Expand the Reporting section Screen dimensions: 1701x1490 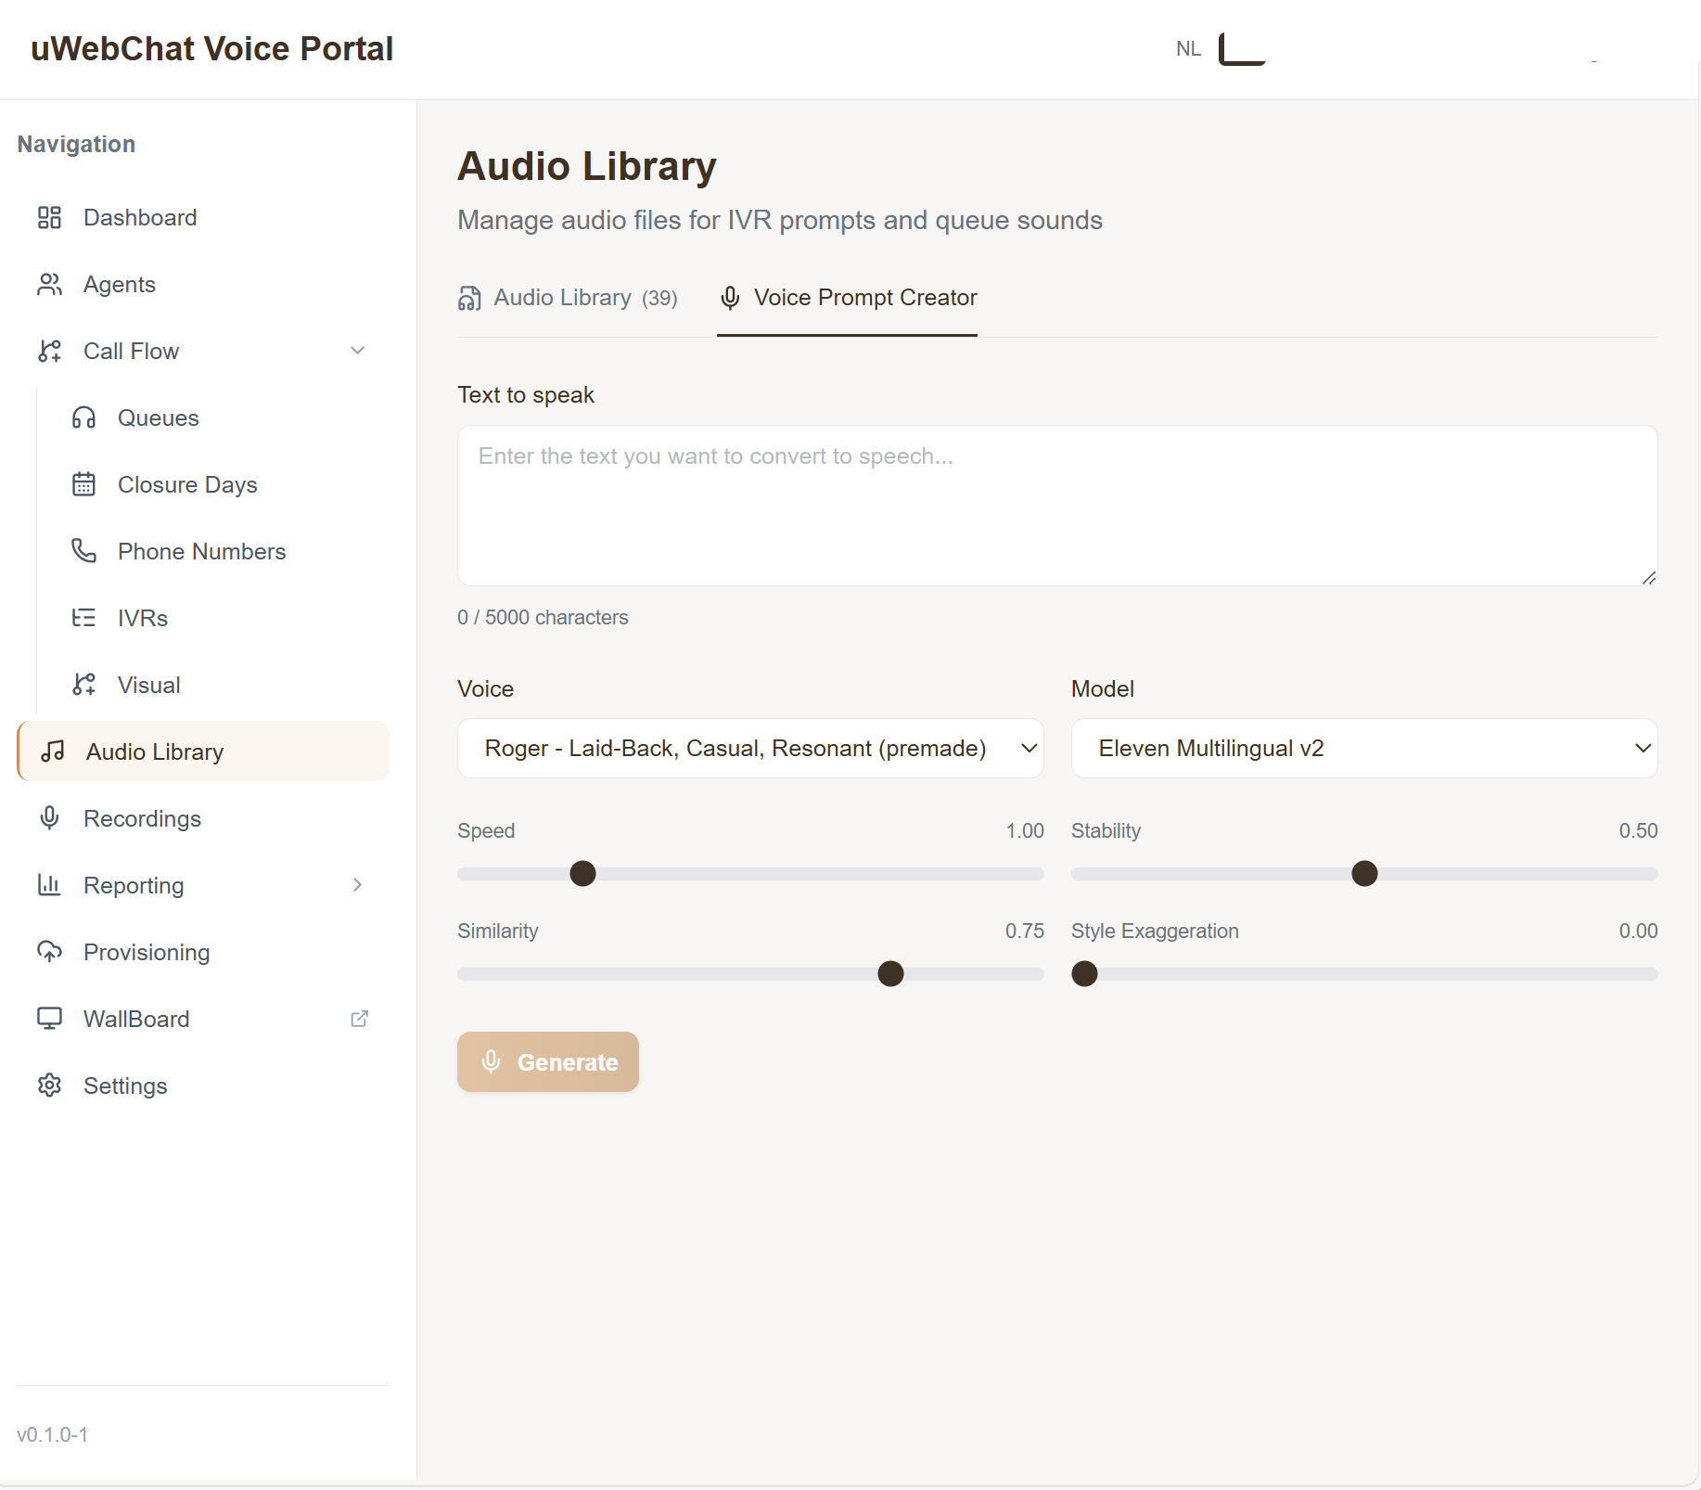tap(358, 885)
